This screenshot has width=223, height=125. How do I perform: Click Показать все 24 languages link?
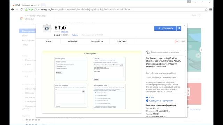[159, 117]
